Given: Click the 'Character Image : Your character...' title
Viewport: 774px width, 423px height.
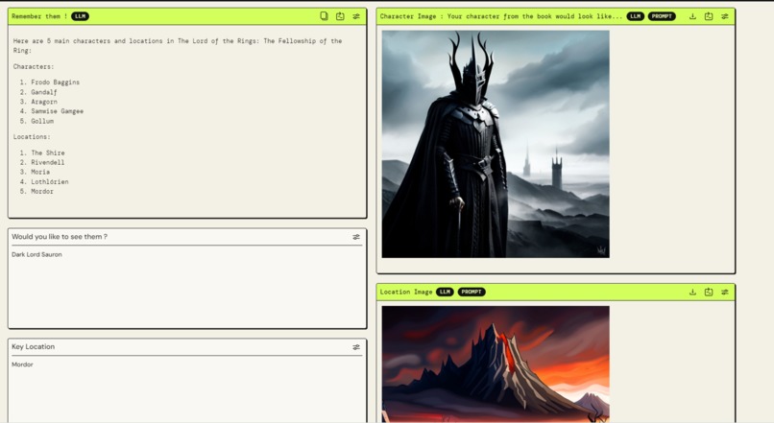Looking at the screenshot, I should (501, 16).
